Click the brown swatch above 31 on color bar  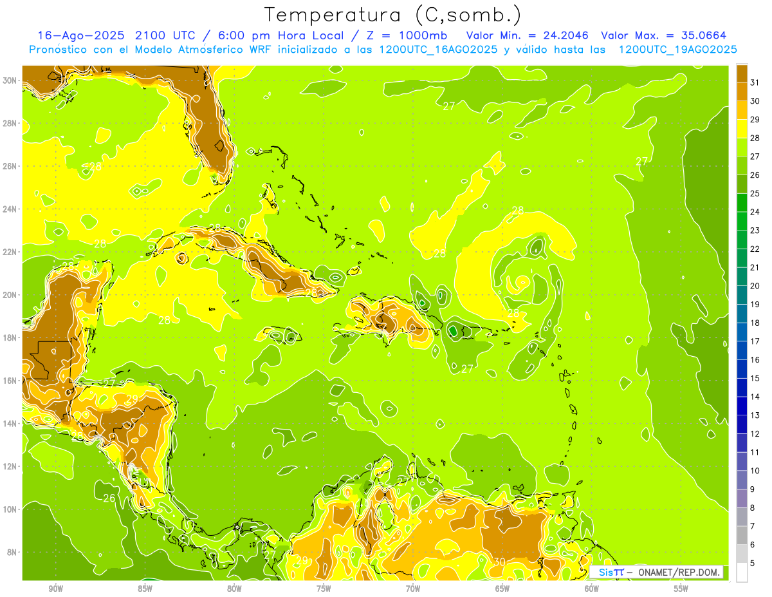(x=742, y=73)
